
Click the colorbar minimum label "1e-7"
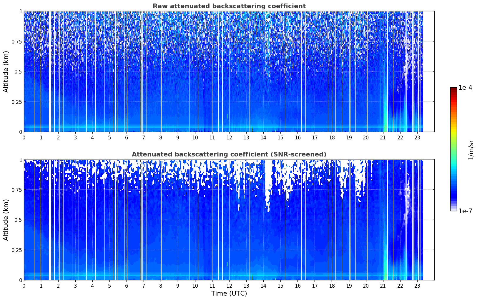(x=465, y=211)
